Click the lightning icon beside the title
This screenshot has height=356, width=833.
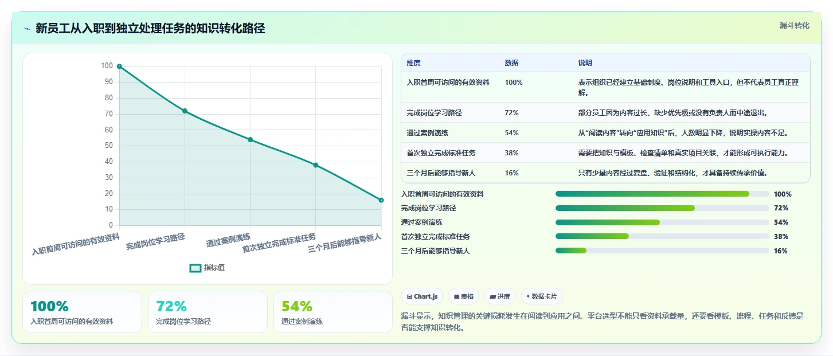[x=27, y=29]
